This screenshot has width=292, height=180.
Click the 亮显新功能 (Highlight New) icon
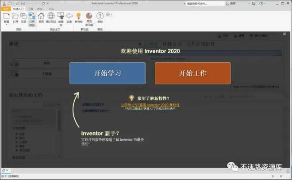[x=89, y=16]
